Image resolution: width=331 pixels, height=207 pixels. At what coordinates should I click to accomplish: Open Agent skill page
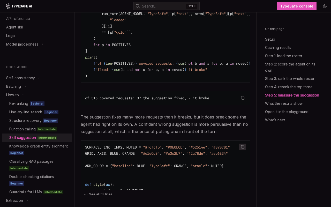coord(15,27)
